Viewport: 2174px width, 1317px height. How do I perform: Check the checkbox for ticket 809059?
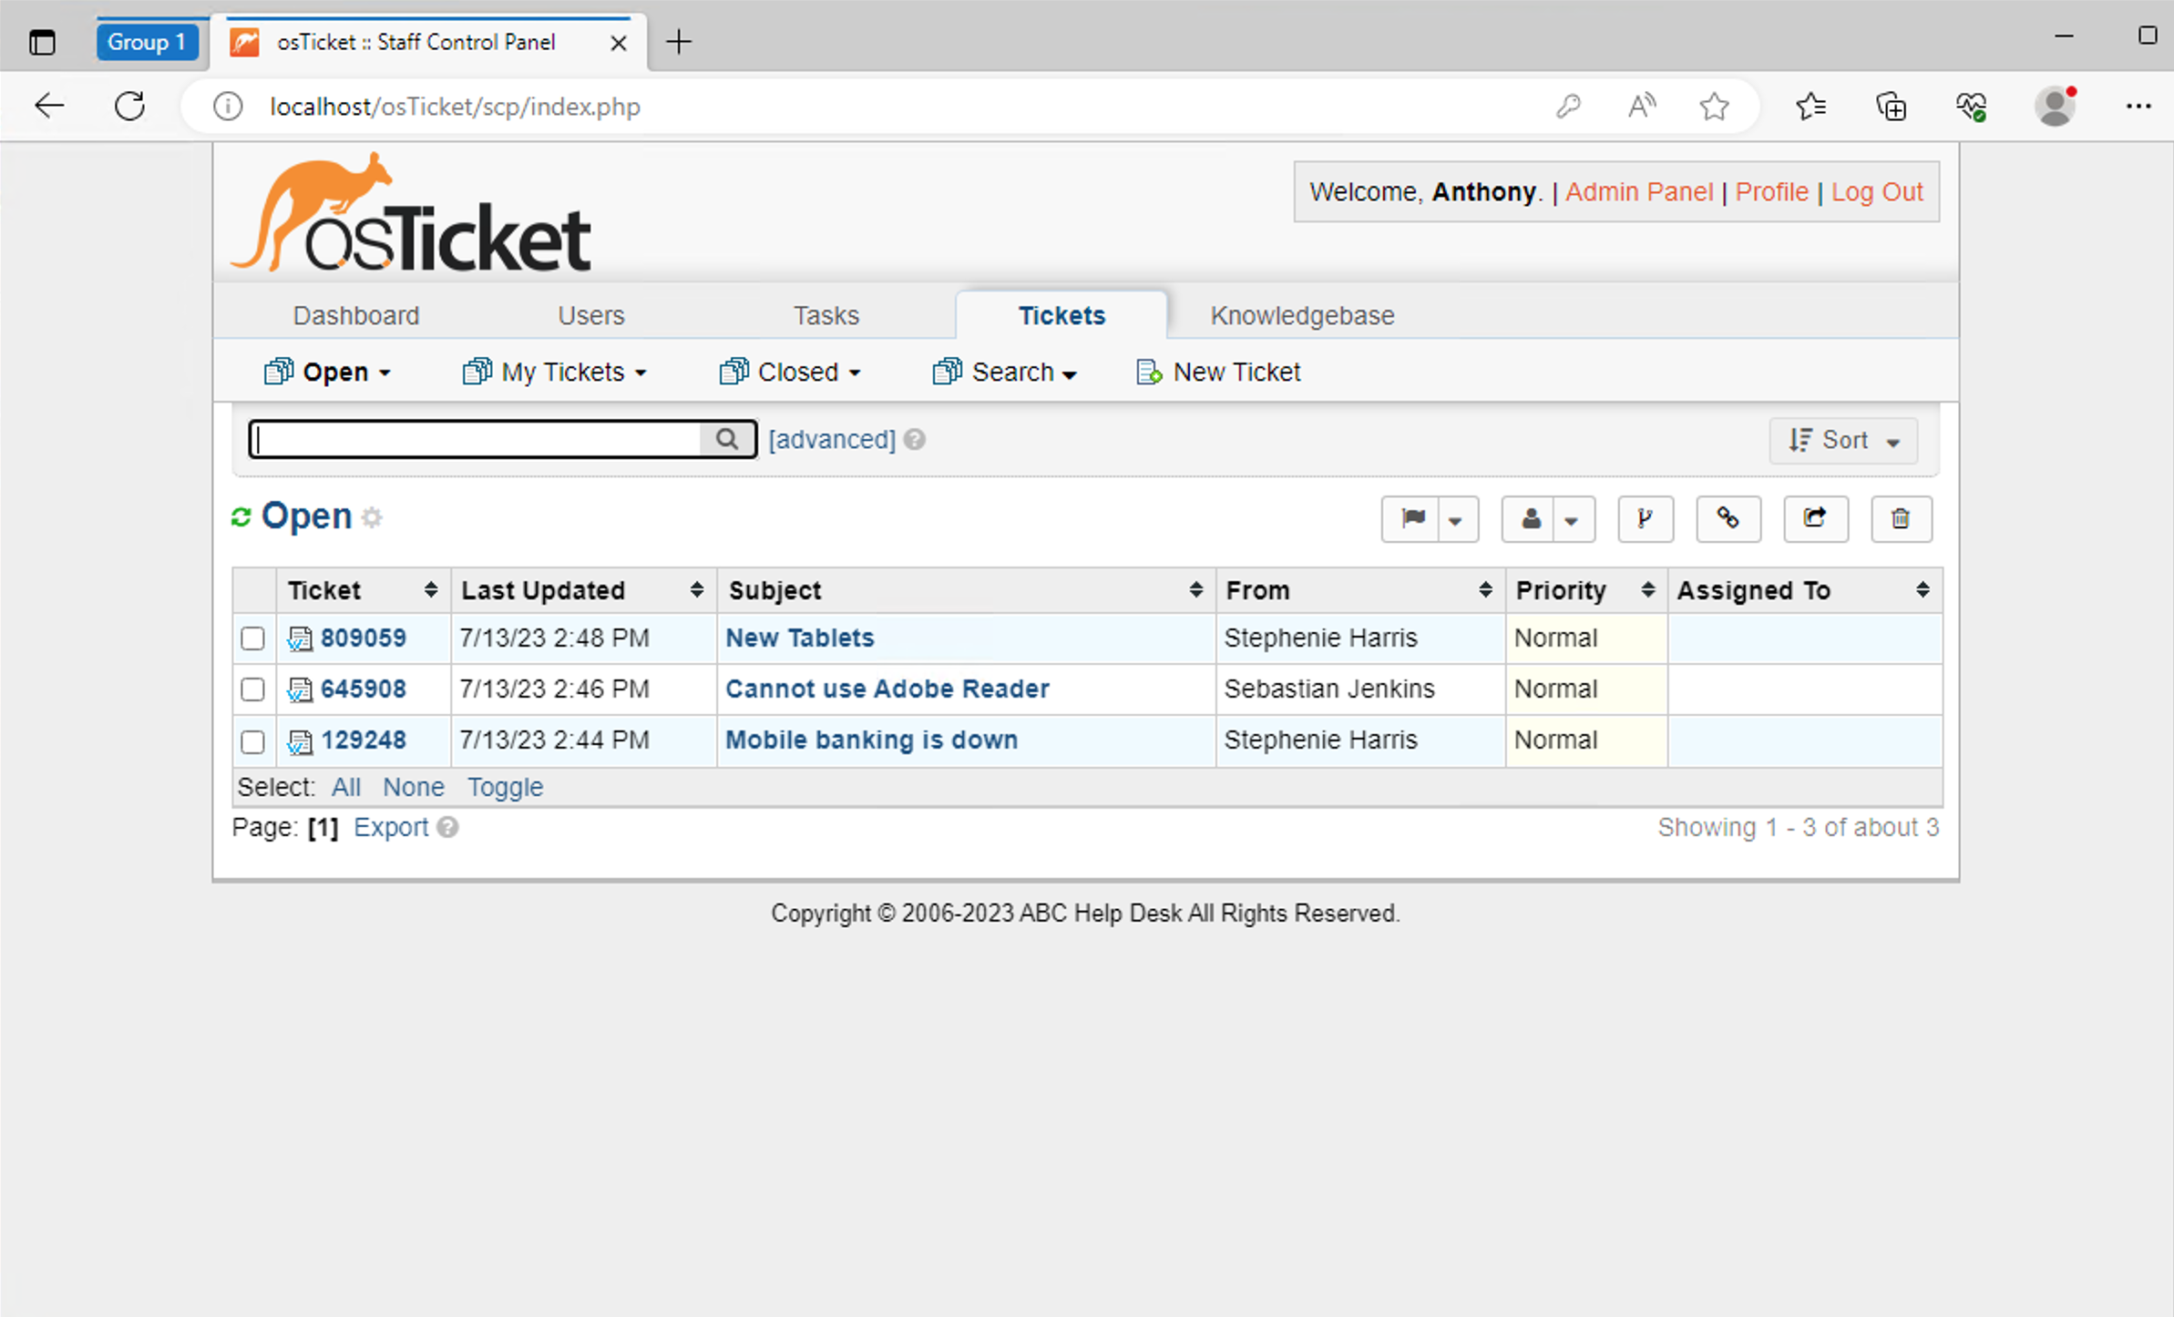tap(252, 638)
